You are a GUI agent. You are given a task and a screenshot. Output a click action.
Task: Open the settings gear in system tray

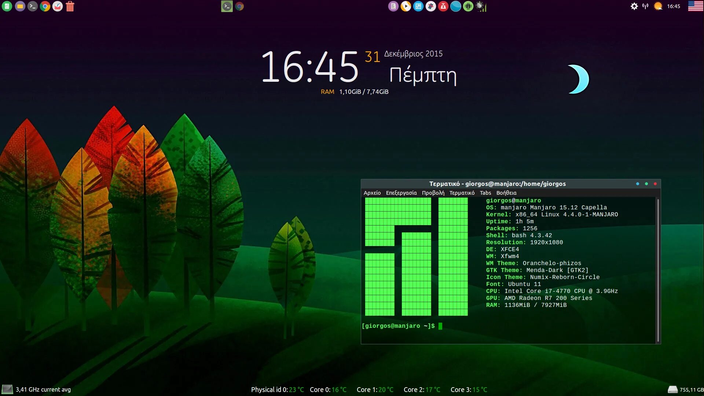click(x=634, y=6)
